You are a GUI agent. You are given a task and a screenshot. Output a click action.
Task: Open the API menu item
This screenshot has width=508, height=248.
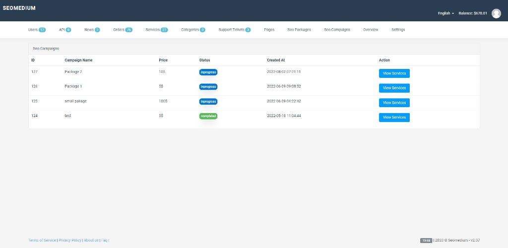[x=65, y=29]
